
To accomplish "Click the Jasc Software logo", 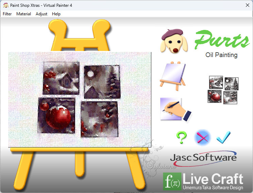I will [203, 158].
